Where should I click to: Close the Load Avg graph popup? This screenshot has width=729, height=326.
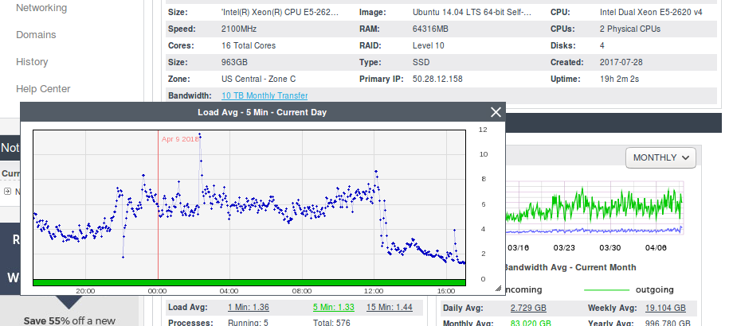[496, 112]
